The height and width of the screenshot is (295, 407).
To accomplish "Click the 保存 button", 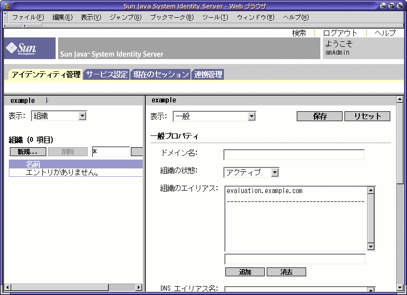I will tap(319, 116).
